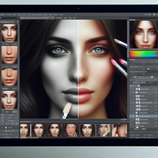Pick a hue from the rainbow color spectrum

(x=144, y=55)
